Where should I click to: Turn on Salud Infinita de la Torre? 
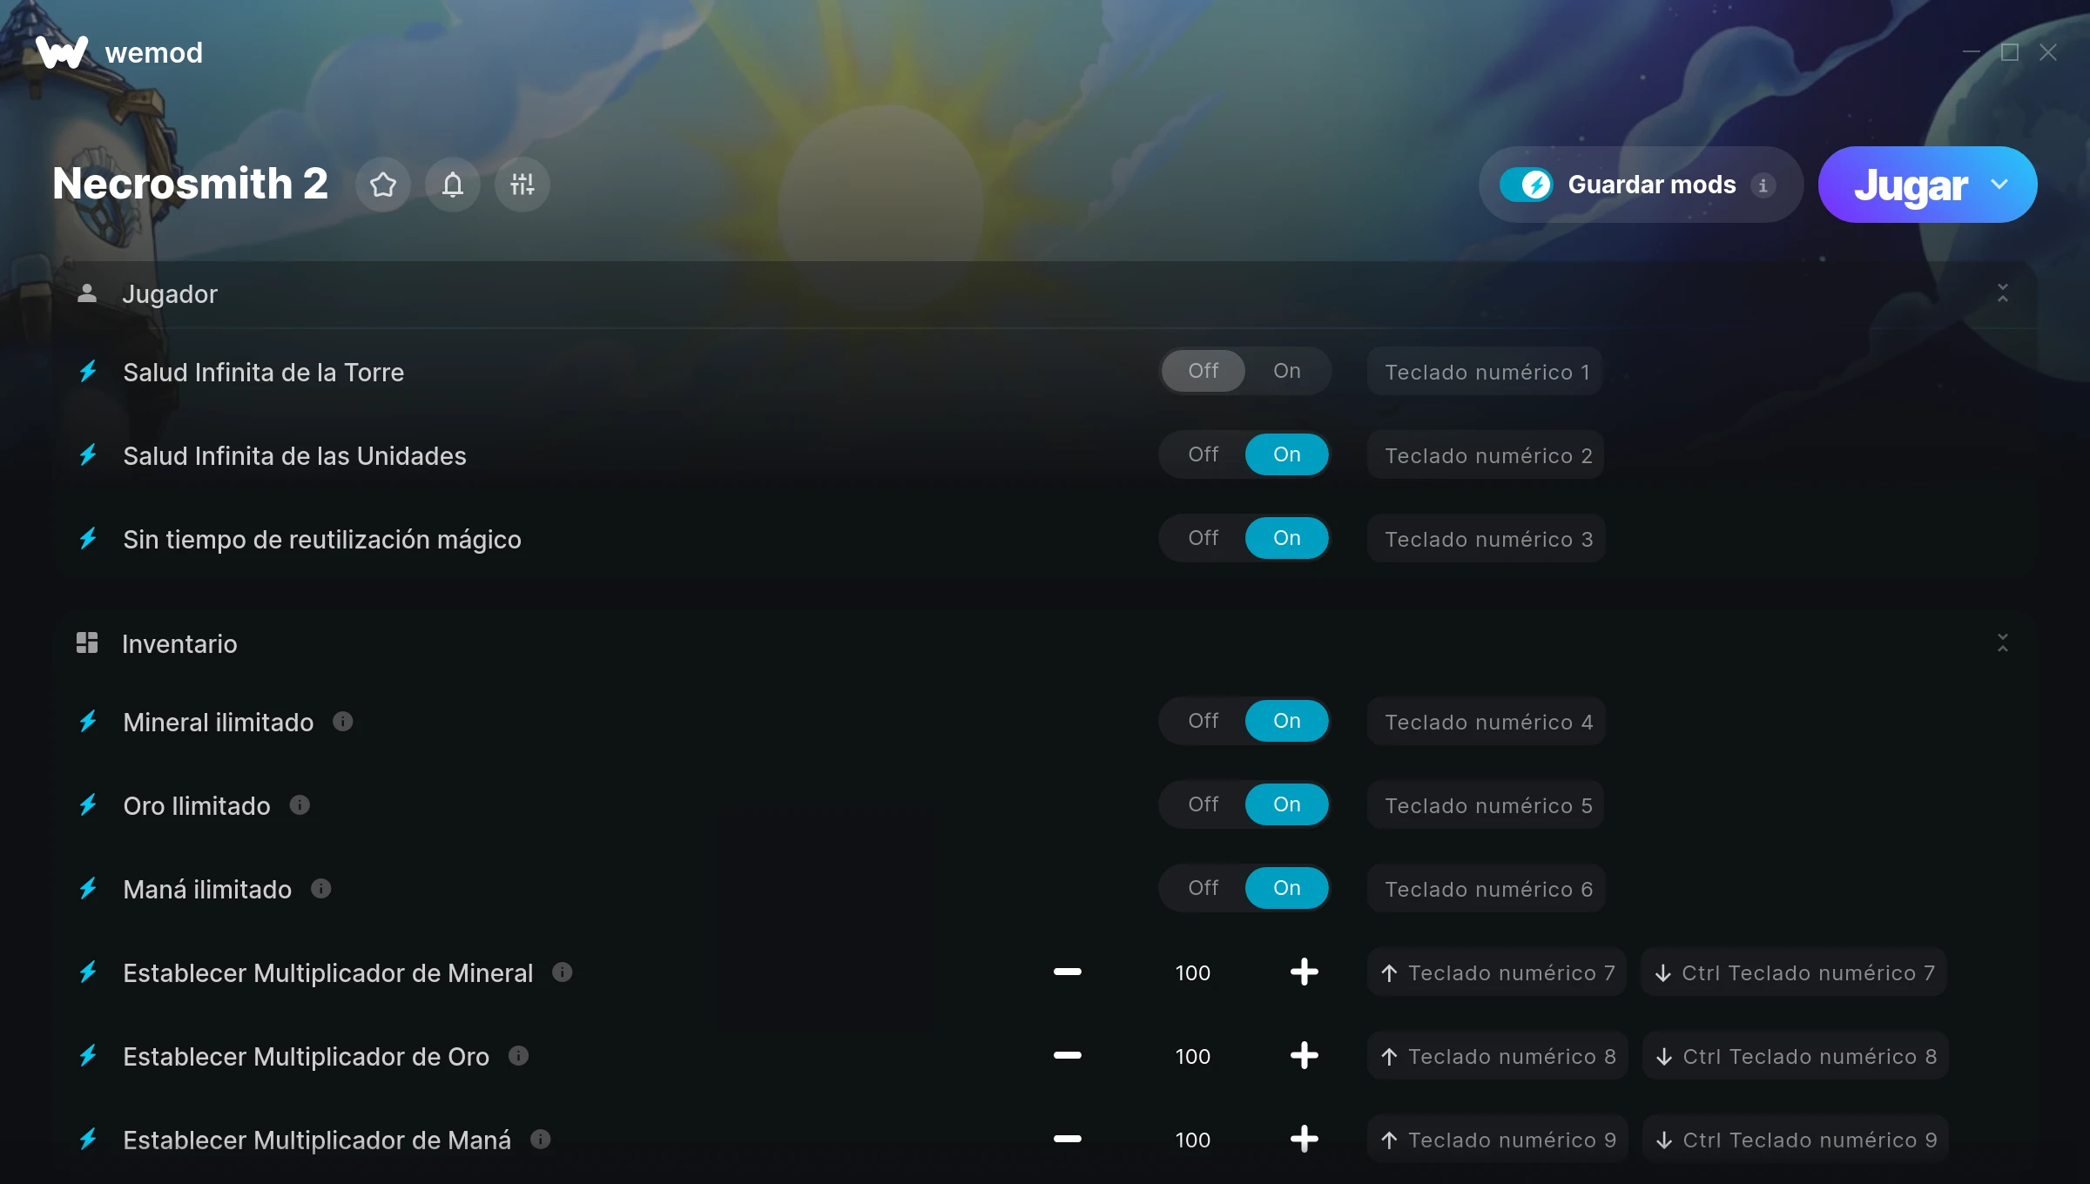click(x=1286, y=371)
